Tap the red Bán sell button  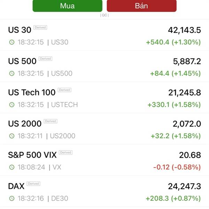tap(141, 6)
